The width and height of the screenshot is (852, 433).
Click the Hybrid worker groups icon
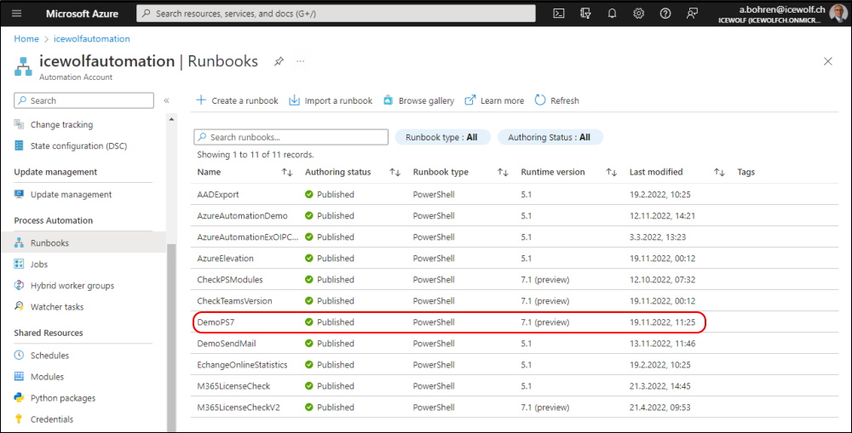[x=19, y=286]
